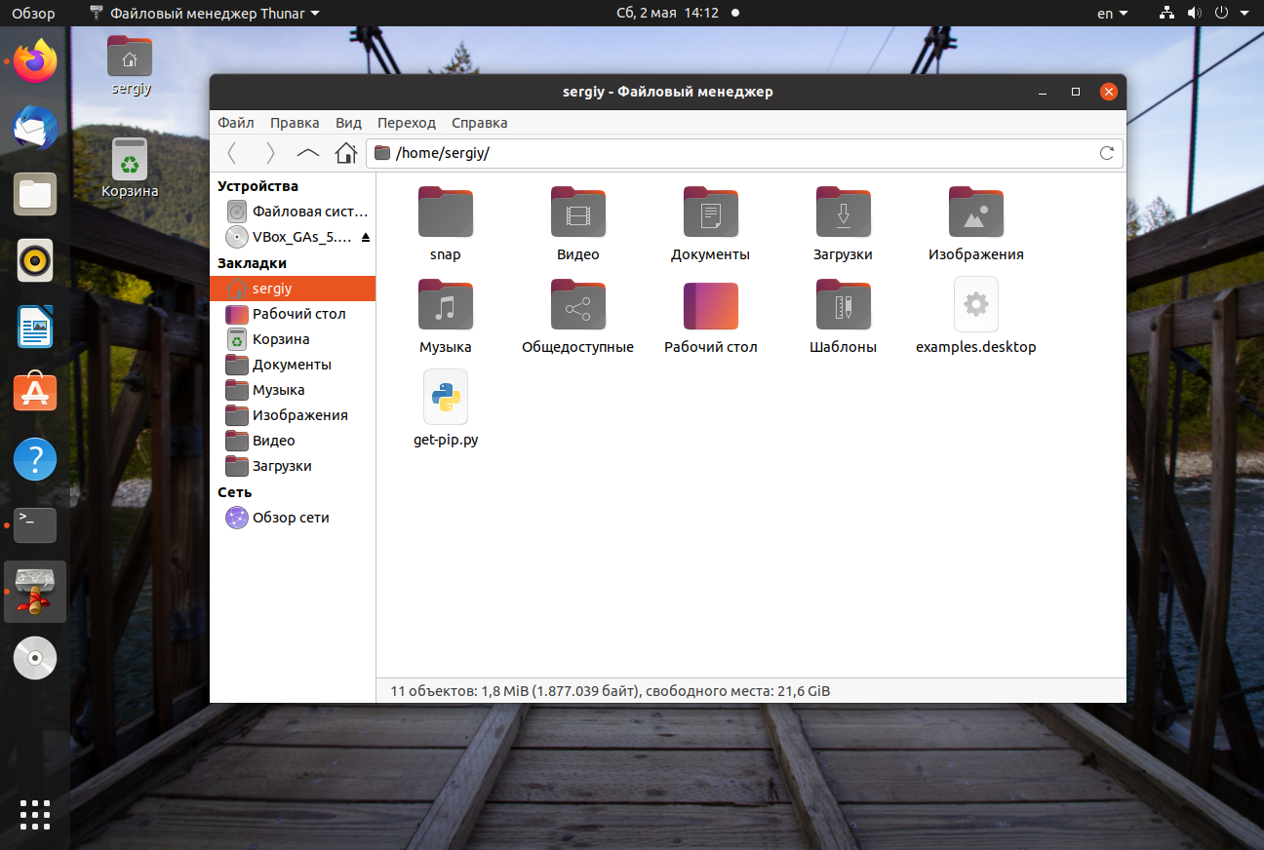Select Обзор сети in the sidebar

(293, 518)
